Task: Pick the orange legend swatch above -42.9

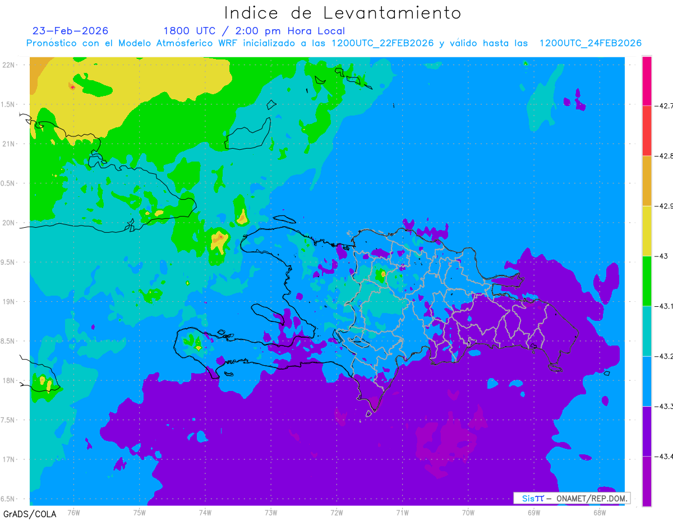Action: click(647, 181)
